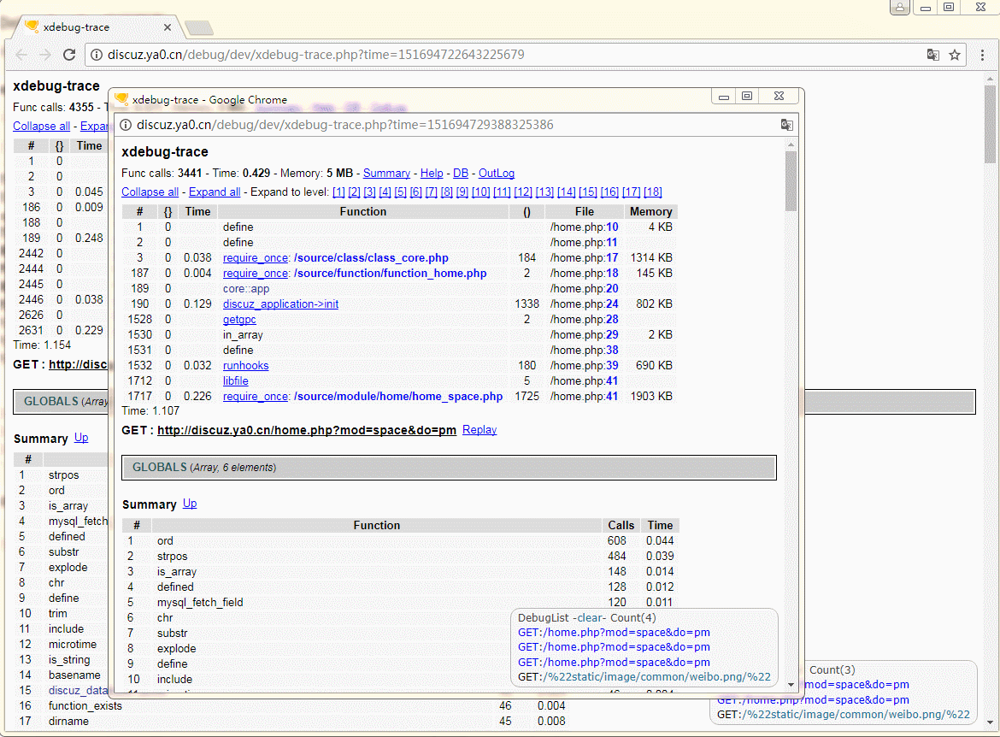
Task: Expand trace to level [14]
Action: coord(567,192)
